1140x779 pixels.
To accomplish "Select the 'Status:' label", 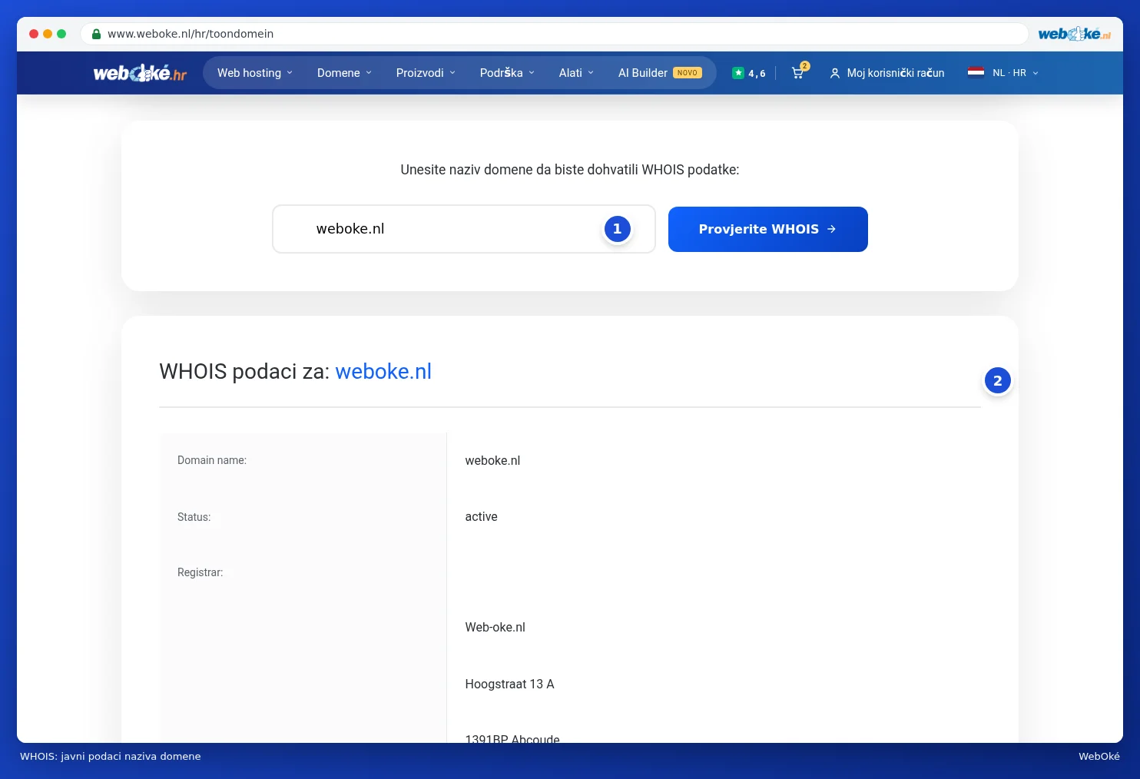I will click(194, 517).
